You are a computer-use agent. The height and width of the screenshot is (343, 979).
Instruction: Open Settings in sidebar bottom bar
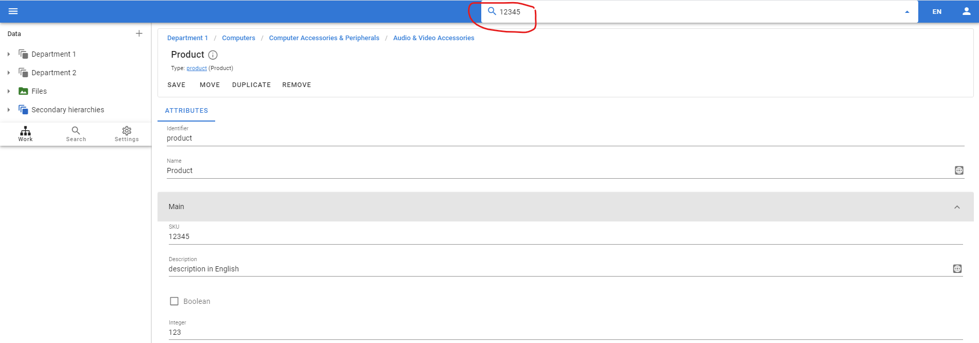(x=127, y=134)
